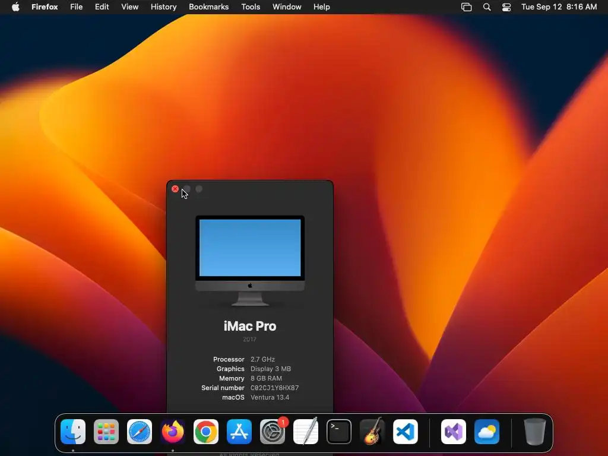This screenshot has width=608, height=456.
Task: Open the Bookmarks menu
Action: click(209, 7)
